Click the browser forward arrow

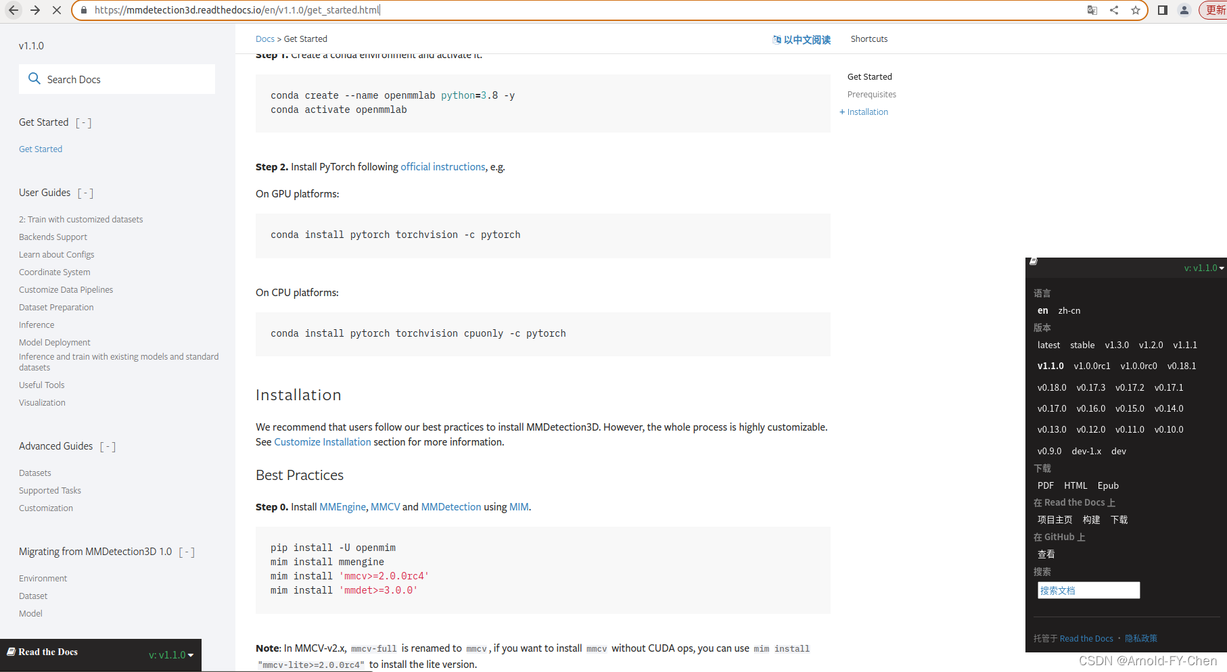35,10
